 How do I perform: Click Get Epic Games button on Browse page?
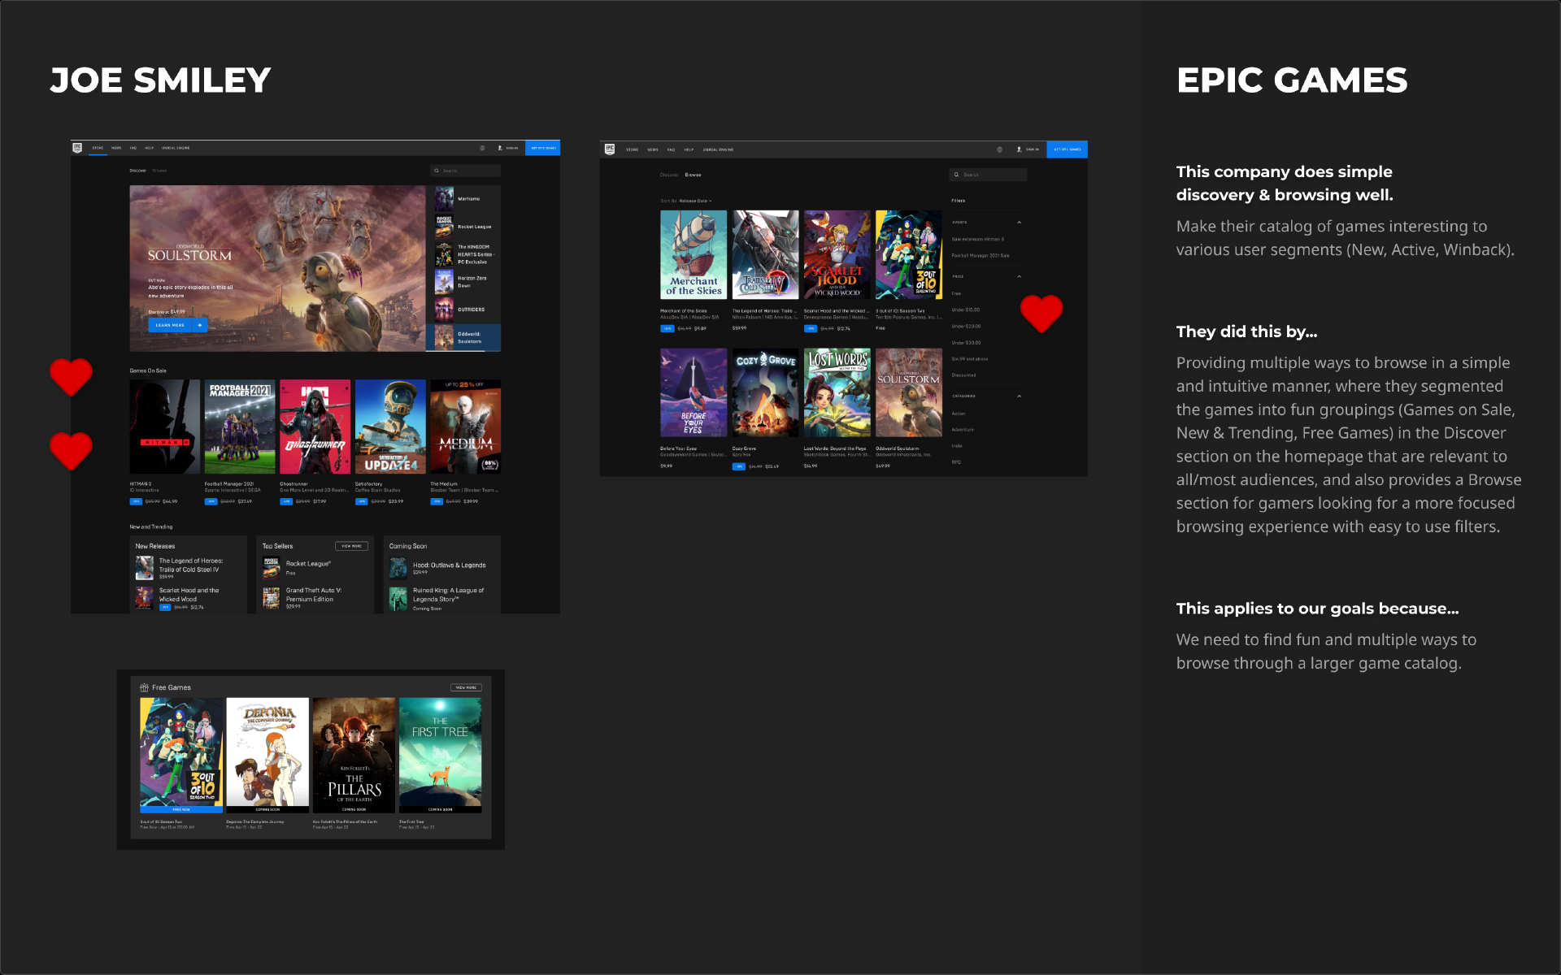pyautogui.click(x=1067, y=149)
